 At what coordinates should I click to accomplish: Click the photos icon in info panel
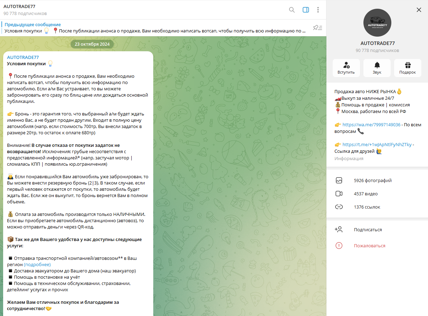339,181
